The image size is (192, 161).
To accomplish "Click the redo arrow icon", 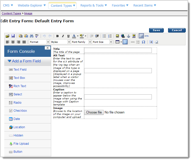I will (50, 36).
